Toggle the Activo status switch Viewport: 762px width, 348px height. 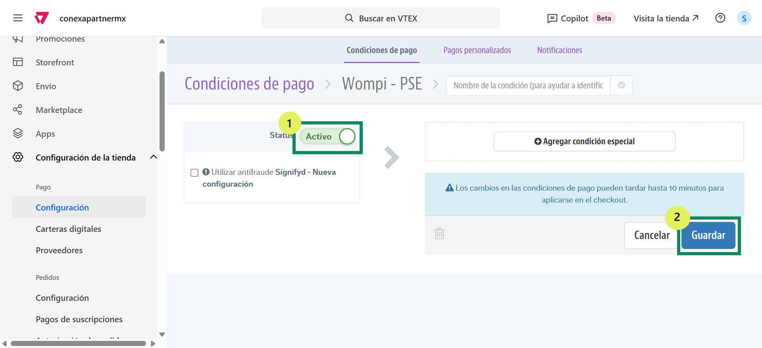[x=328, y=136]
